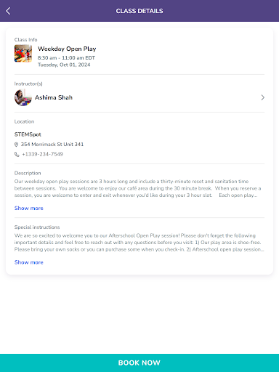279x372 pixels.
Task: Tap the CLASS DETAILS header title
Action: tap(139, 11)
